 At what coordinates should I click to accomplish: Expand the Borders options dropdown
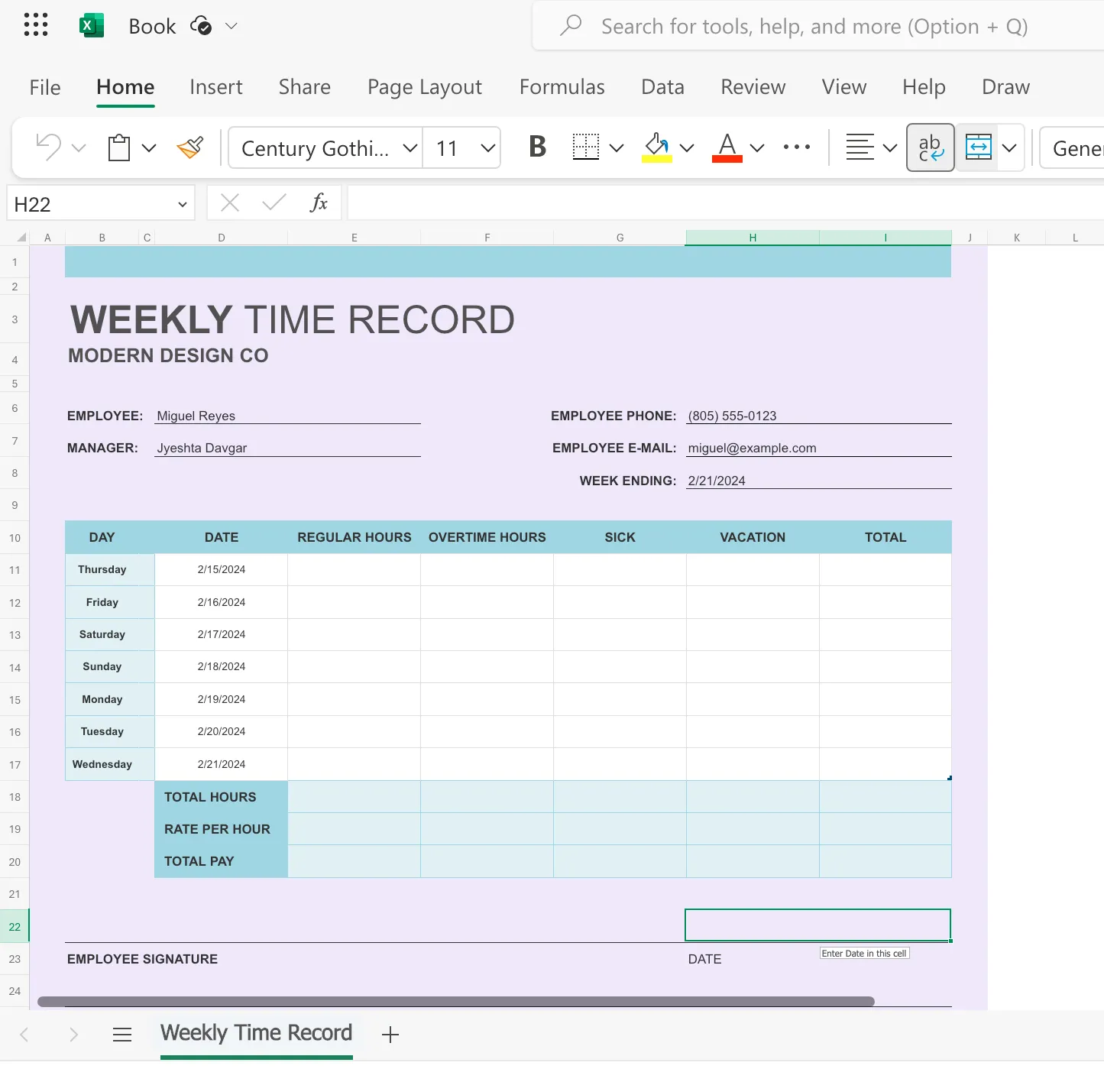(x=617, y=147)
